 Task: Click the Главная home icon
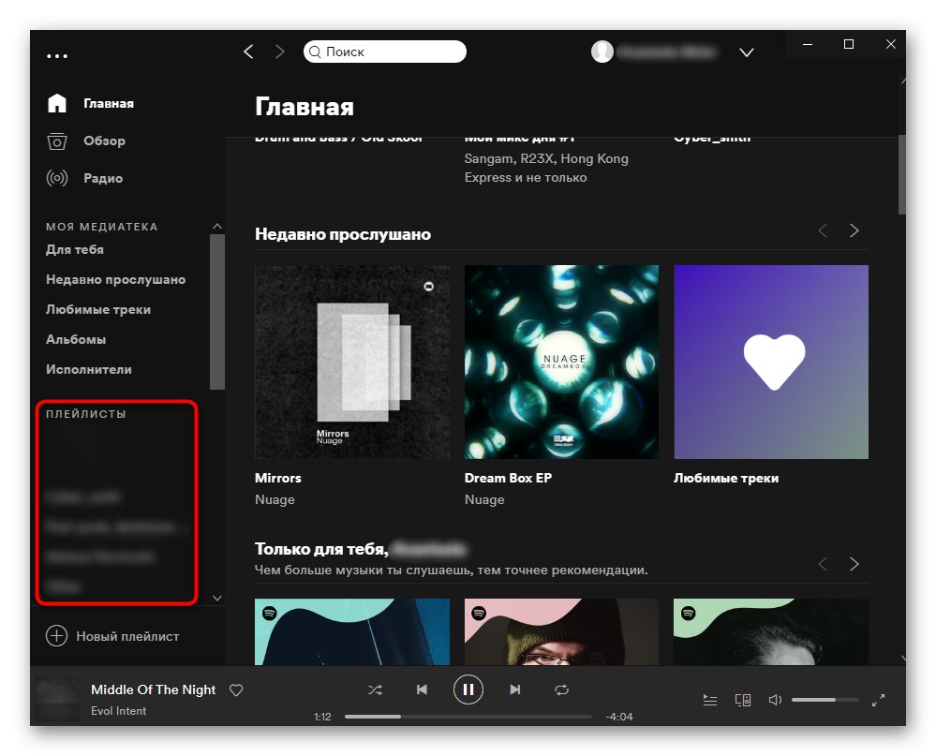pyautogui.click(x=57, y=103)
